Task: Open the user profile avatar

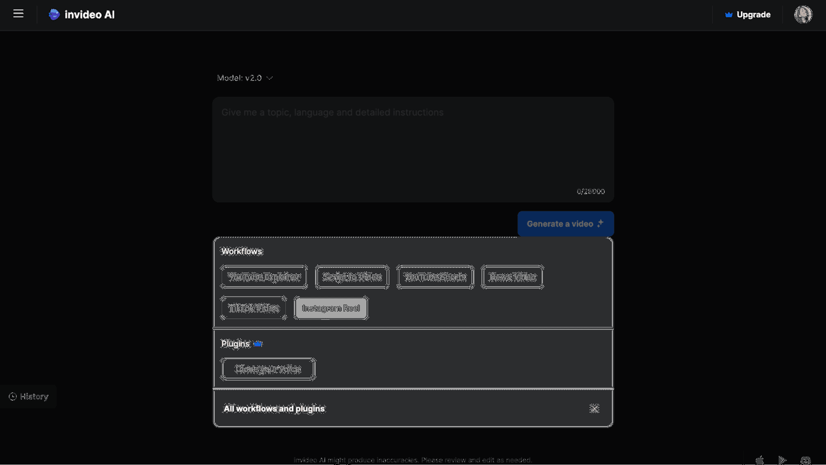Action: tap(803, 15)
